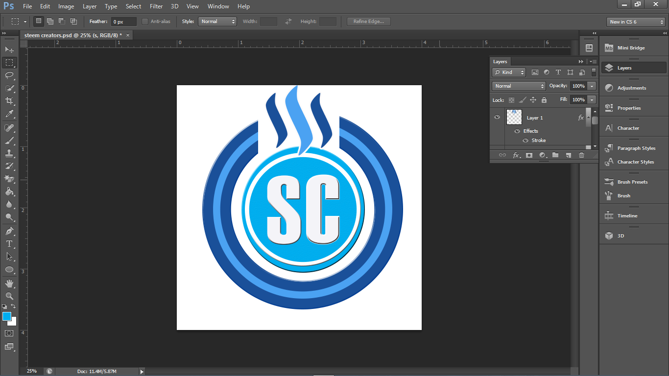Screen dimensions: 669x376
Task: Link layers icon in Layers panel
Action: point(502,155)
